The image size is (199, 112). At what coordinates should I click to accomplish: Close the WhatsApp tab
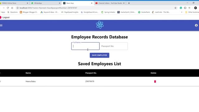point(59,3)
